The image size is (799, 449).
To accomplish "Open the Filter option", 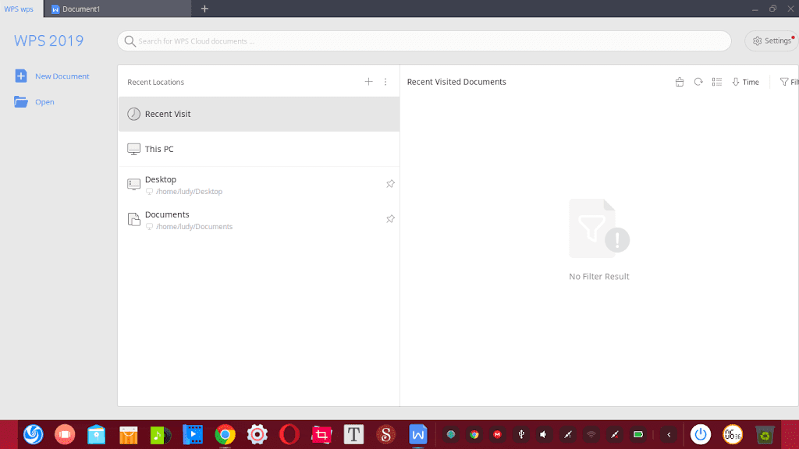I will [x=790, y=82].
